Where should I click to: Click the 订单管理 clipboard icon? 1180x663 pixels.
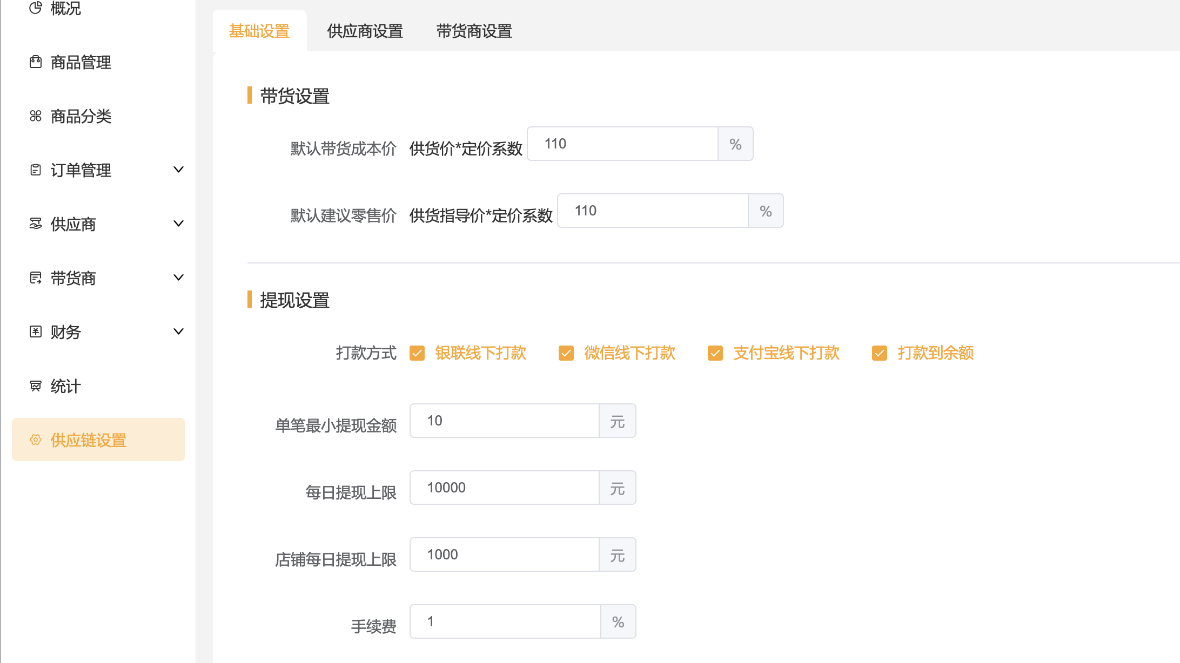coord(36,170)
